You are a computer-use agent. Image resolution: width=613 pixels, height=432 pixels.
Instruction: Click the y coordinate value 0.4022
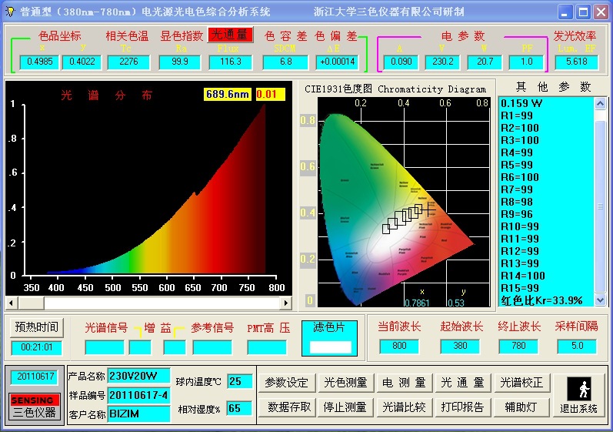point(82,62)
